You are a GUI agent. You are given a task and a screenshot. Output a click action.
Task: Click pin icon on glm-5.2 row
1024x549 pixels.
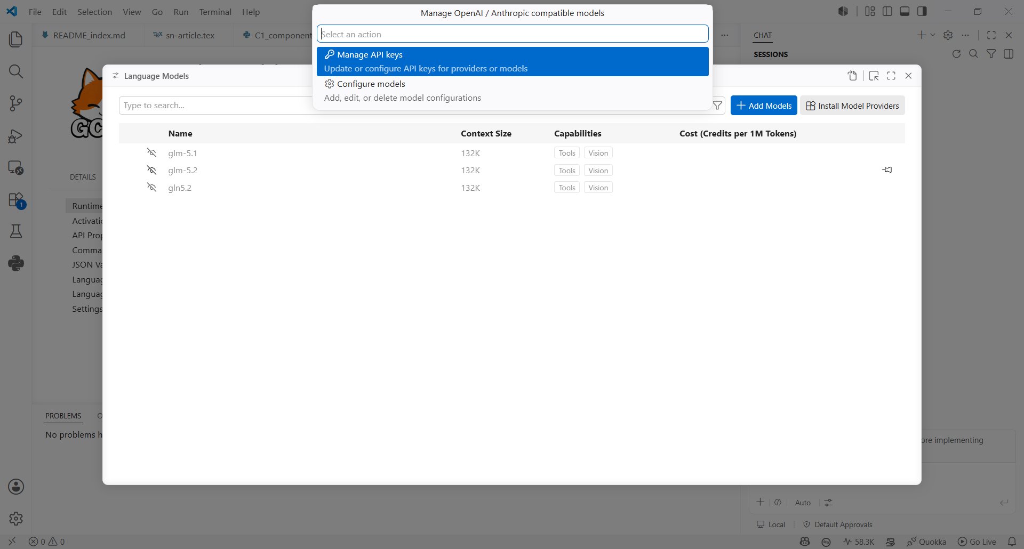coord(887,170)
